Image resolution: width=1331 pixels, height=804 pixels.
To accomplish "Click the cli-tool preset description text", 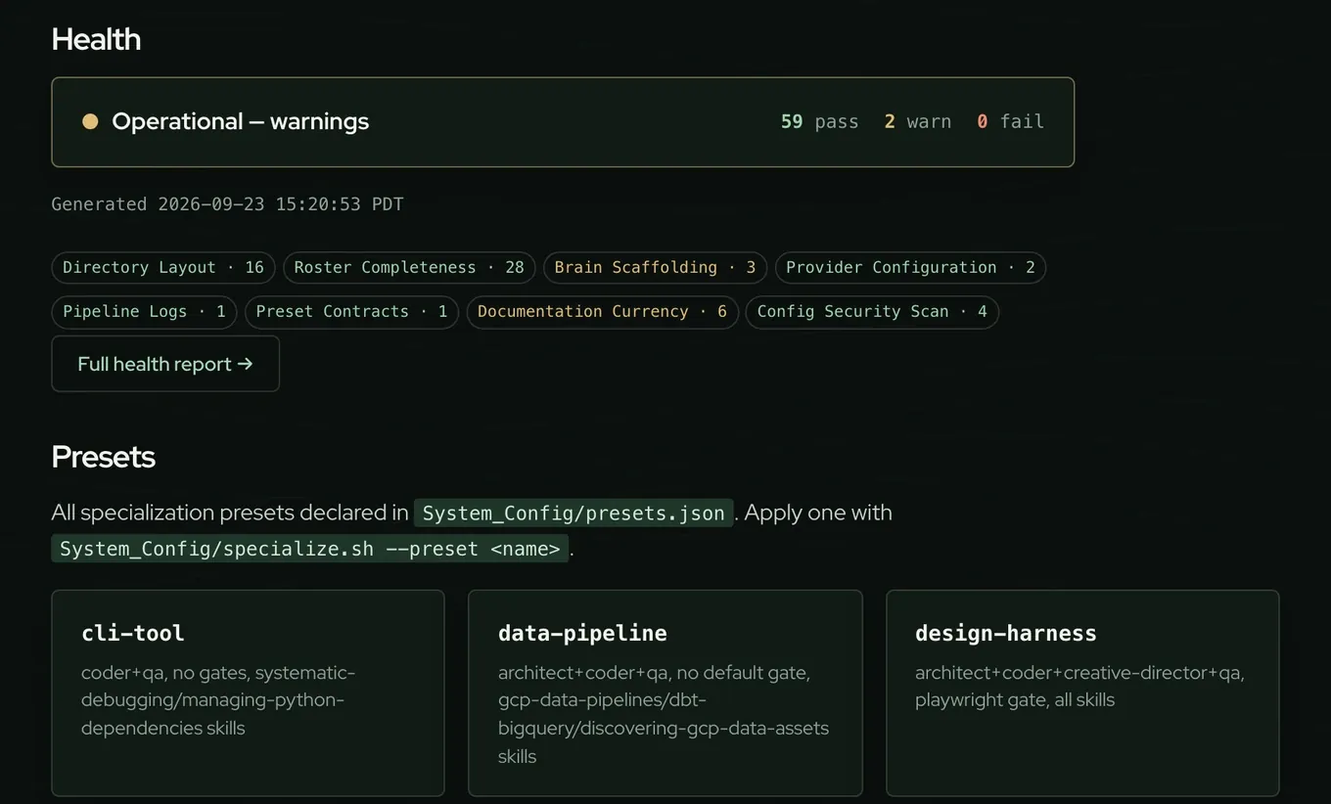I will (x=218, y=700).
